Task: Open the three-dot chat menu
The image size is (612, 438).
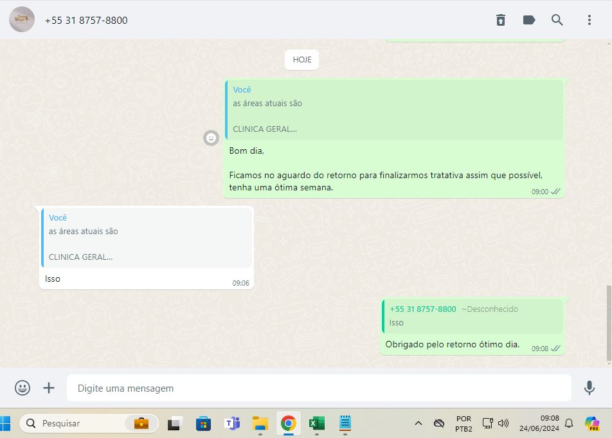Action: pos(589,20)
